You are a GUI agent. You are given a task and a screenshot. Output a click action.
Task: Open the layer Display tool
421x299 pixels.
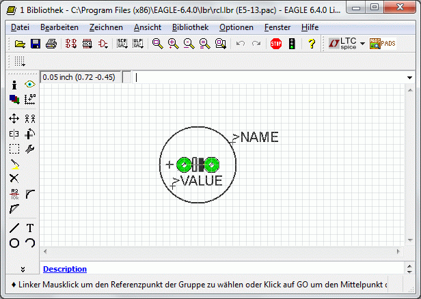coord(14,100)
